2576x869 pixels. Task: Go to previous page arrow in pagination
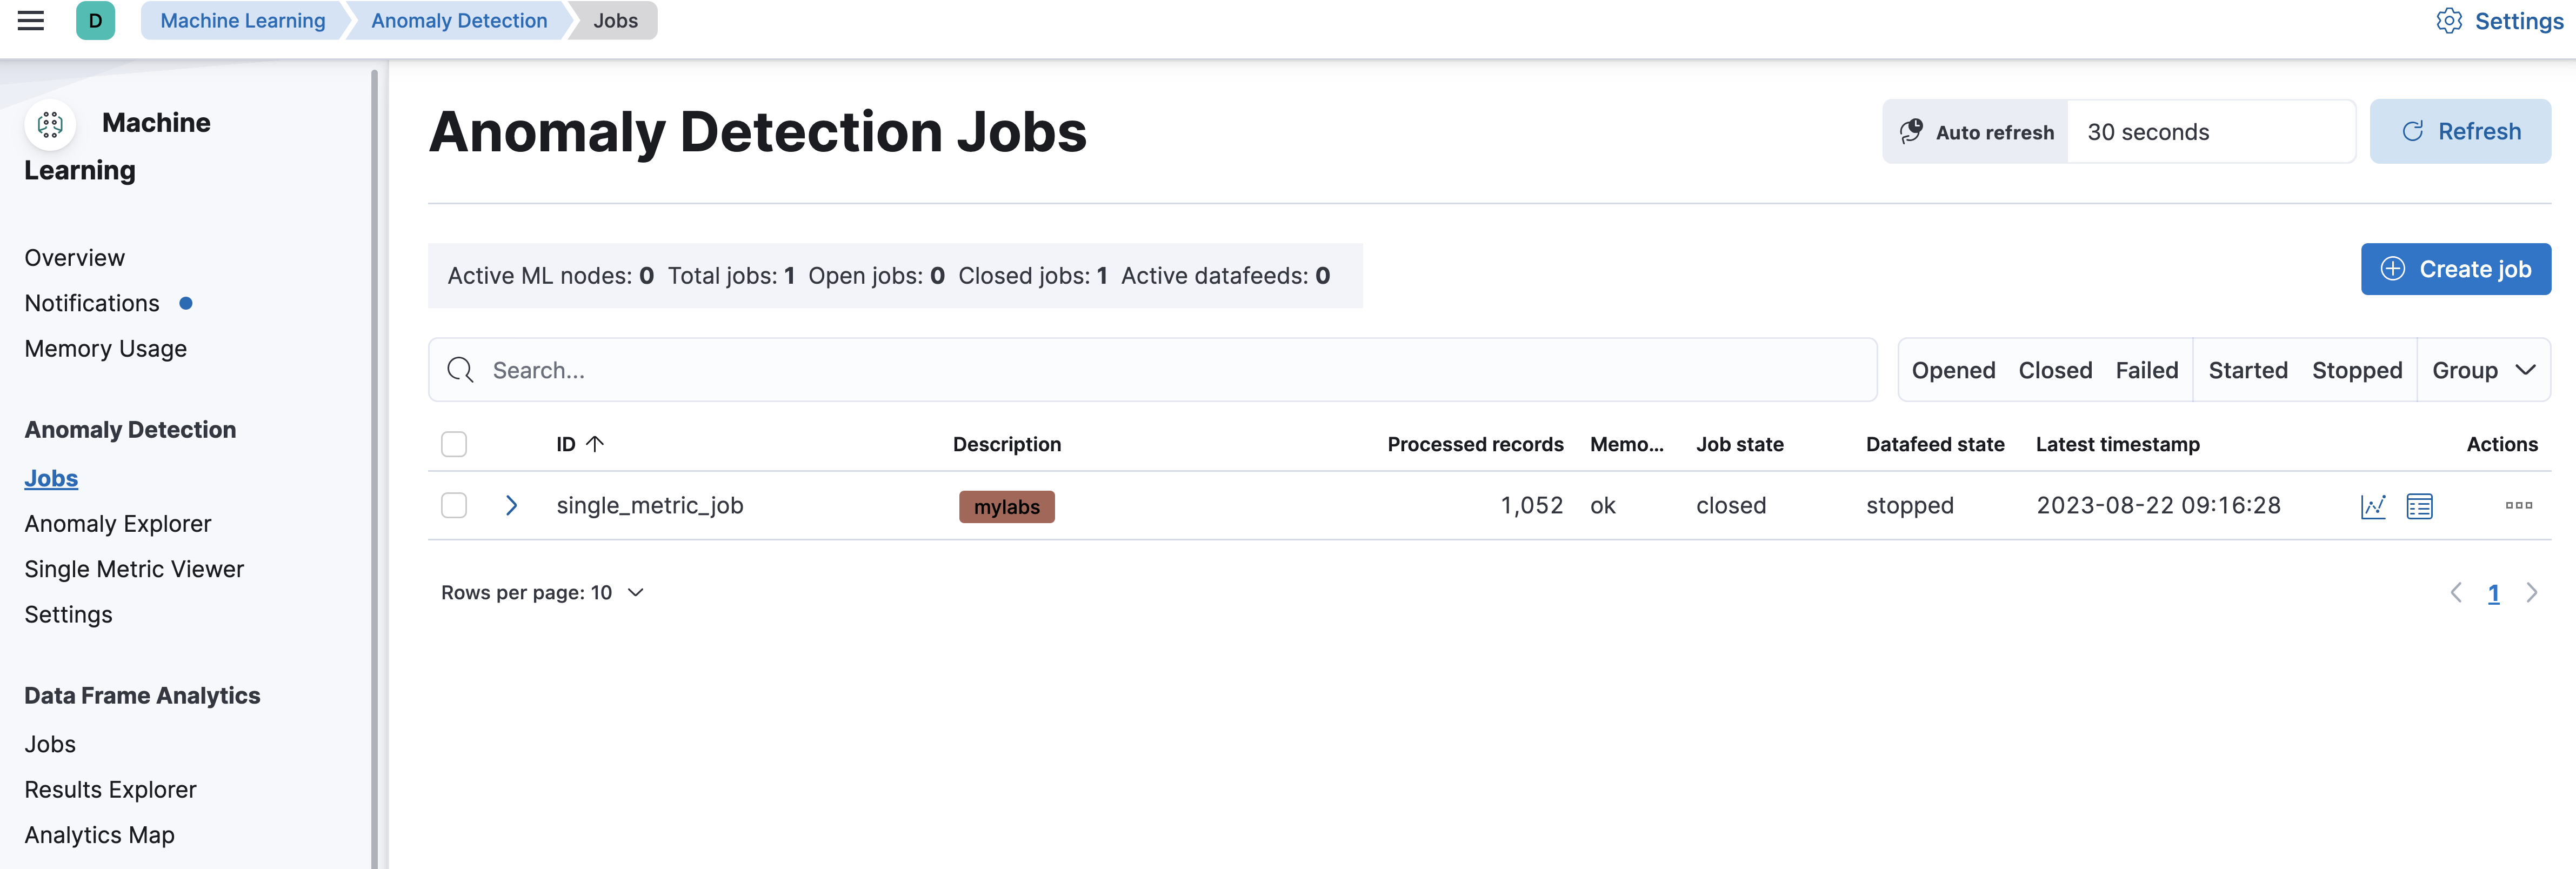[2456, 593]
